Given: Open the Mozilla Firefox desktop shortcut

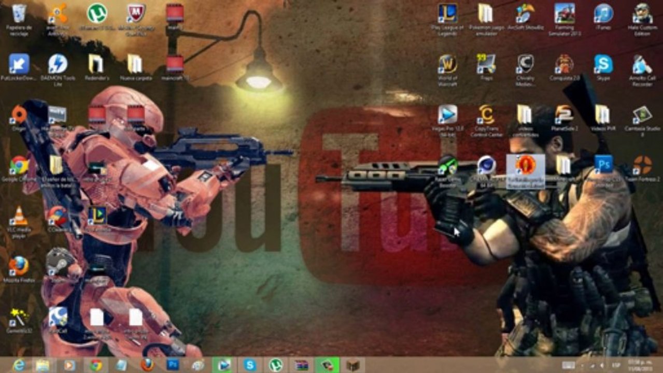Looking at the screenshot, I should 19,269.
